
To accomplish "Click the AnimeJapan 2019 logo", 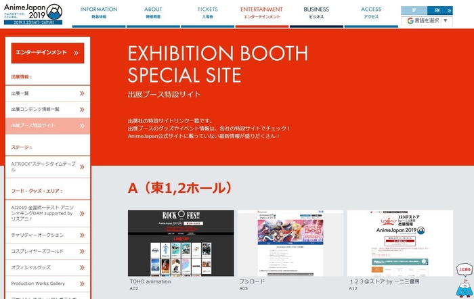I will pyautogui.click(x=33, y=14).
